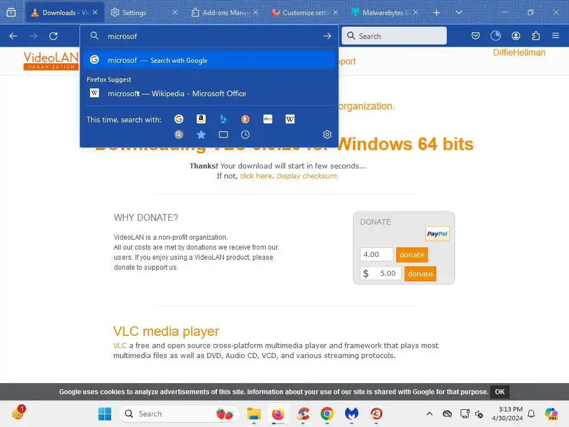Close the Add-ons Manager tab
Viewport: 569px width, 427px height.
(256, 12)
